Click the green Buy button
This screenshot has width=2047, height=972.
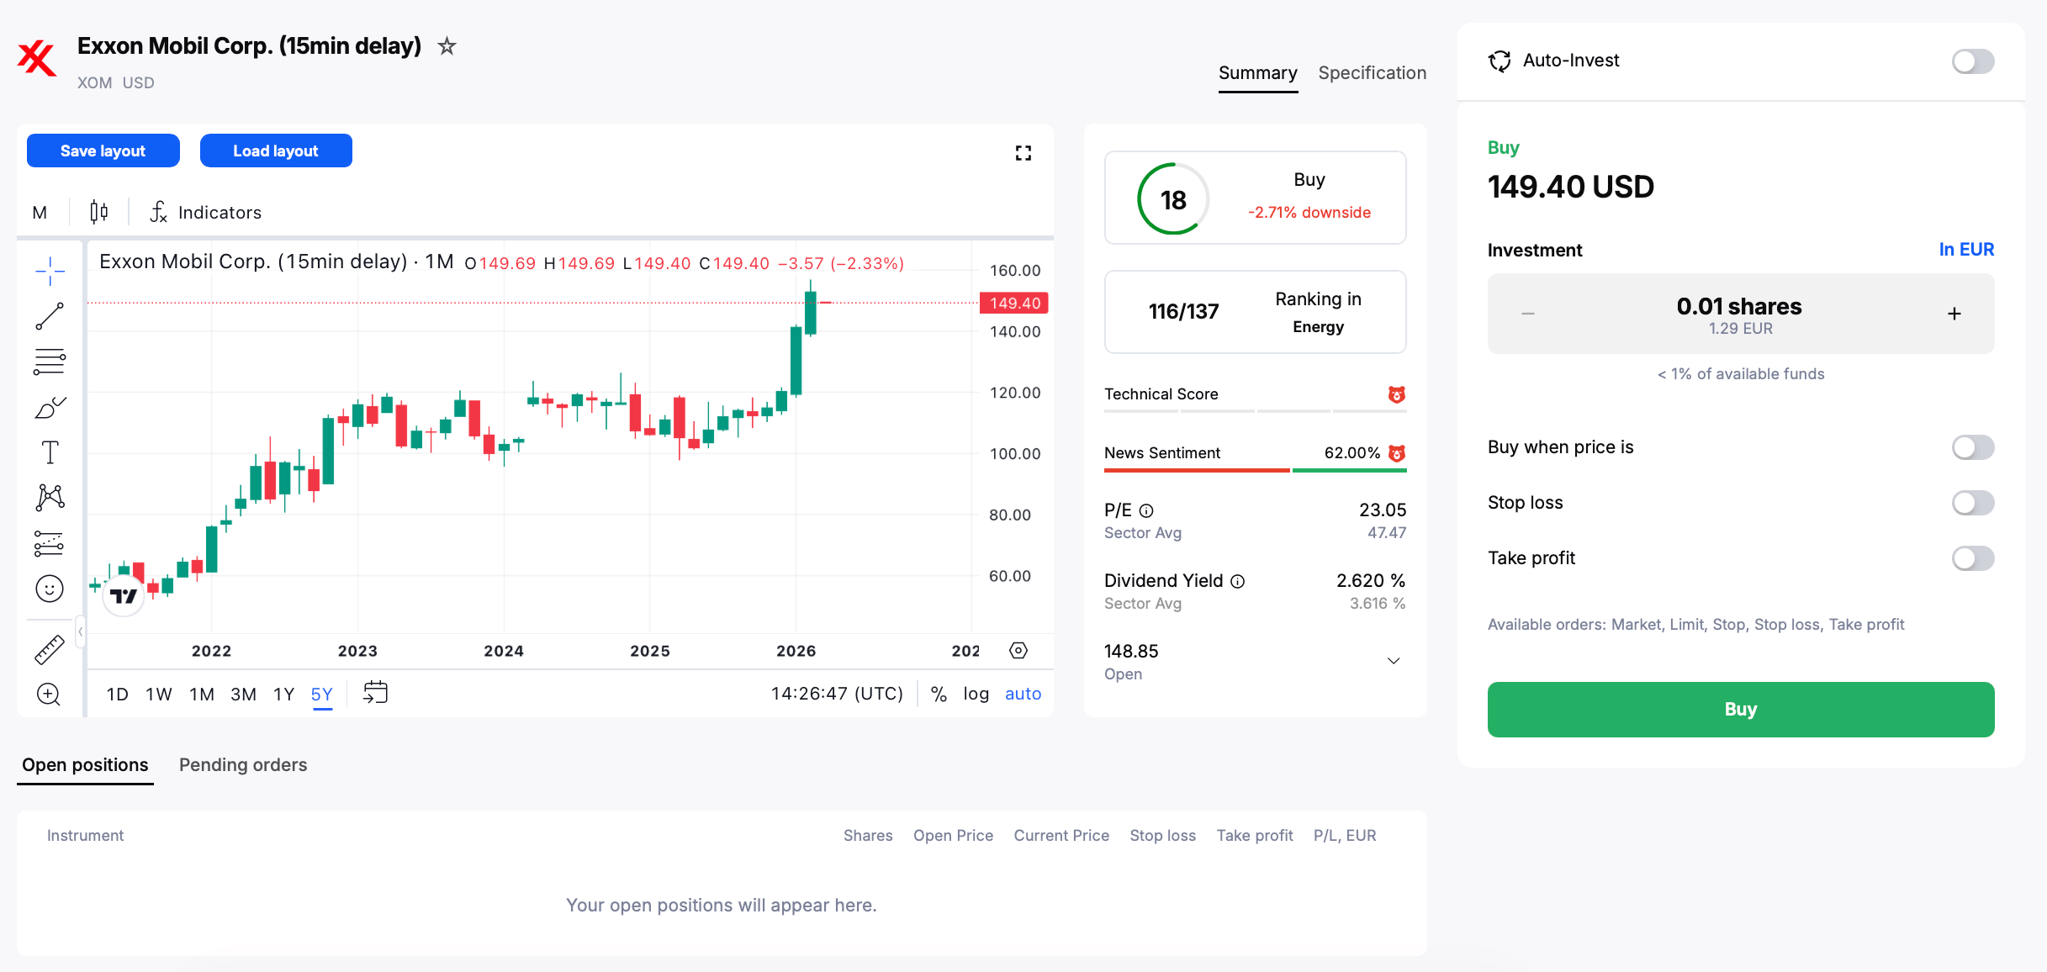click(1741, 710)
